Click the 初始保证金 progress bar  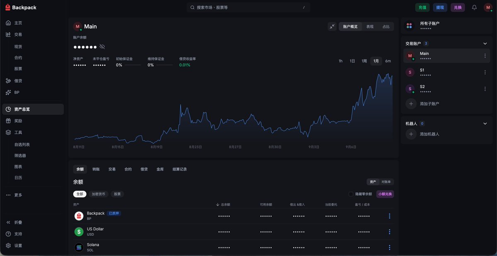tap(132, 65)
